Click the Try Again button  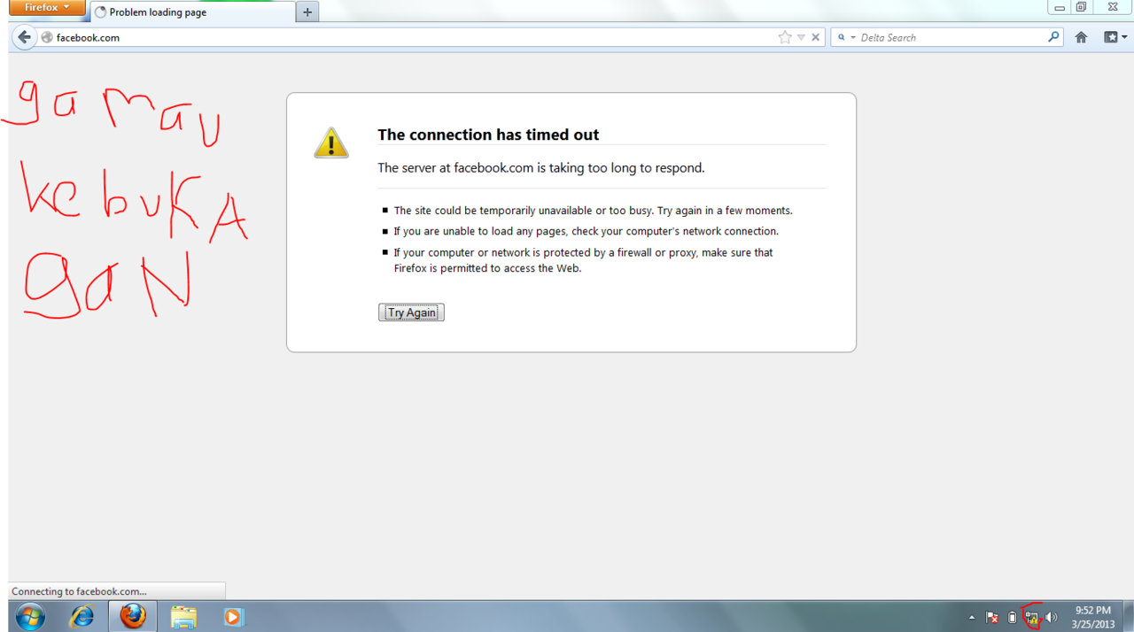coord(411,312)
